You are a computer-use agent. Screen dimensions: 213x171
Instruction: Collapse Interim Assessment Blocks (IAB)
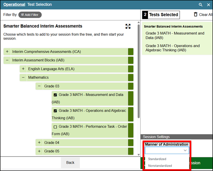7,60
